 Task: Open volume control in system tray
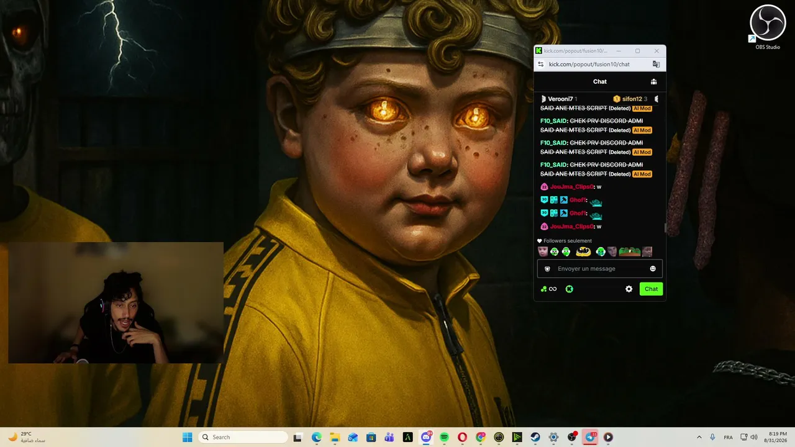tap(754, 437)
